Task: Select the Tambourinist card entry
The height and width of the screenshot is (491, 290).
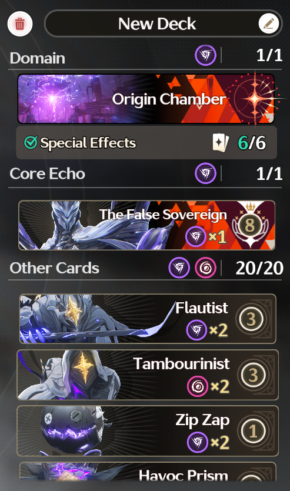Action: point(148,375)
